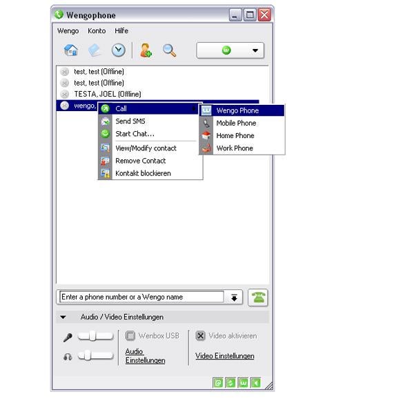
Task: Click the phone number or Wengo name field
Action: click(x=141, y=297)
